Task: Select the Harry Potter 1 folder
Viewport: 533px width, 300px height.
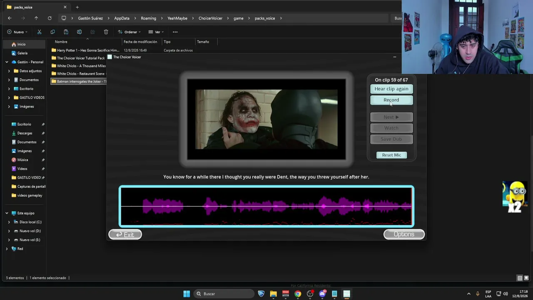Action: (x=85, y=50)
